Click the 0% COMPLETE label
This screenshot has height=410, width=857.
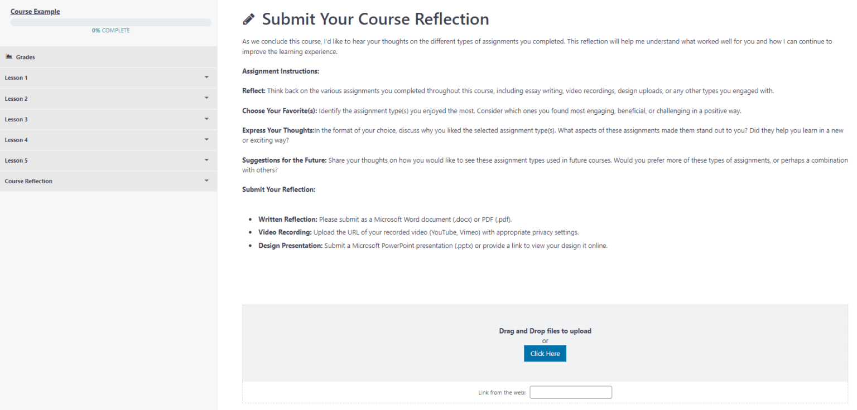pyautogui.click(x=110, y=30)
